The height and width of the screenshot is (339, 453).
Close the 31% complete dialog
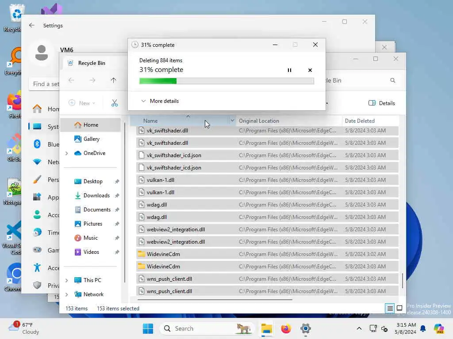(x=315, y=45)
